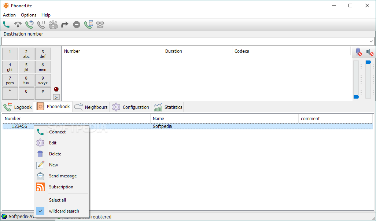
Task: Switch to the Statistics tab
Action: tap(168, 107)
